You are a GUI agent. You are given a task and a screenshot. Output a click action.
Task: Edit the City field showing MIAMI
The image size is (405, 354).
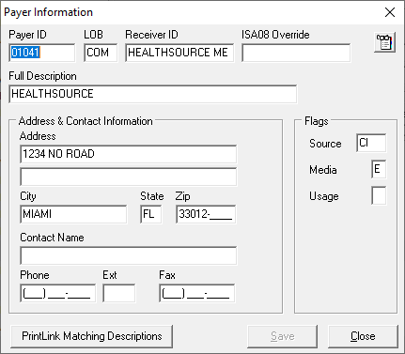[x=73, y=214]
